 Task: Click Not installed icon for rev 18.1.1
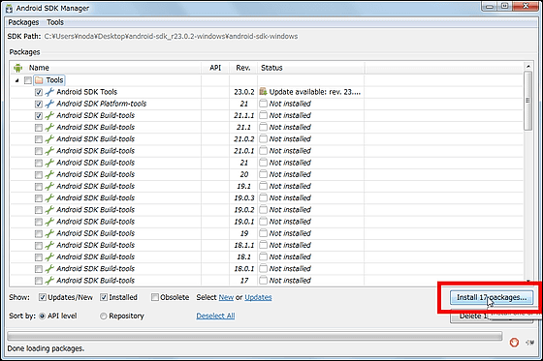[263, 245]
